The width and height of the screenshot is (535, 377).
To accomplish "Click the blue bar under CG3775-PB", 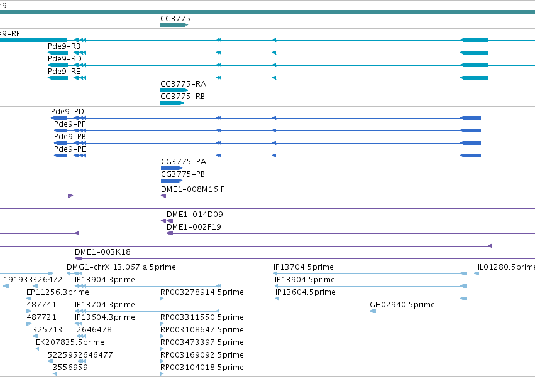I will coord(172,181).
